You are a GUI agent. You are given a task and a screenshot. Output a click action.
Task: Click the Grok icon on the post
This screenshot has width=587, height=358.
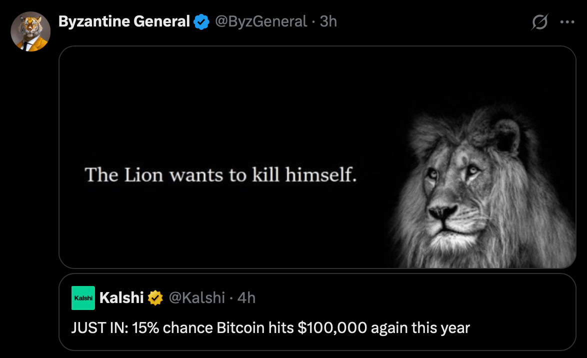540,22
